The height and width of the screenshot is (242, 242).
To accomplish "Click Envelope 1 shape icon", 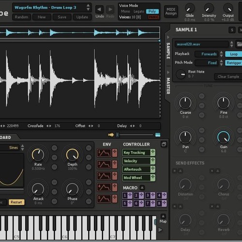I will 104,153.
